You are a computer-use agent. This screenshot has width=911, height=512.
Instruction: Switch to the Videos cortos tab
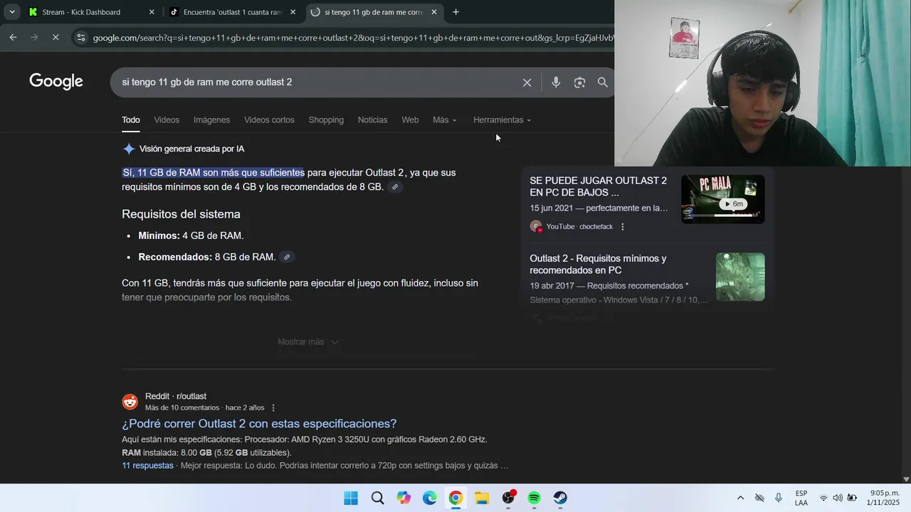[269, 120]
